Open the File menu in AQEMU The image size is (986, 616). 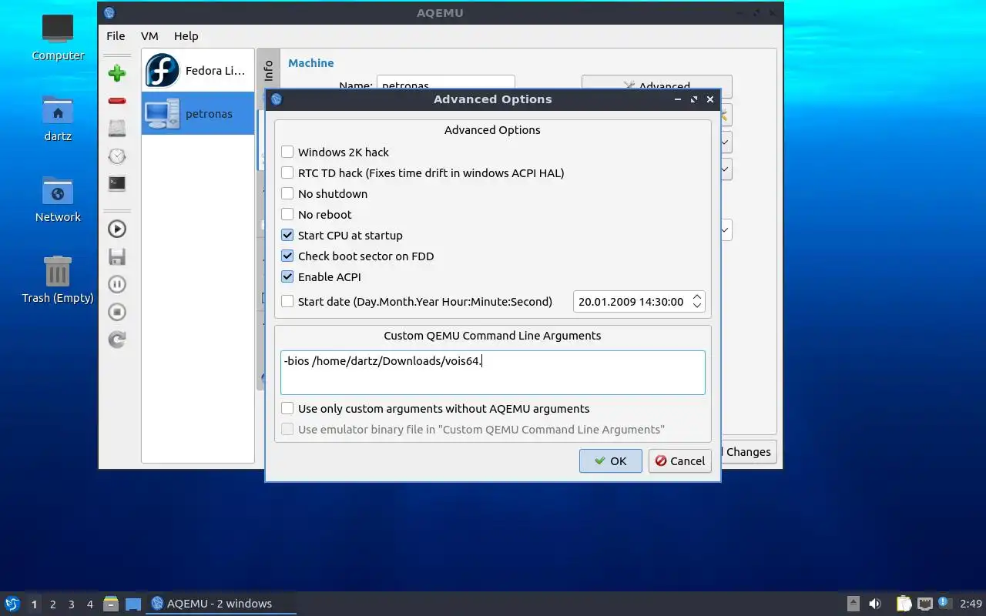click(x=116, y=35)
